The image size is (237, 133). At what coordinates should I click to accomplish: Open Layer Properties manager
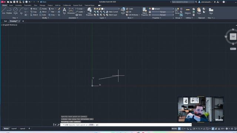click(x=89, y=11)
